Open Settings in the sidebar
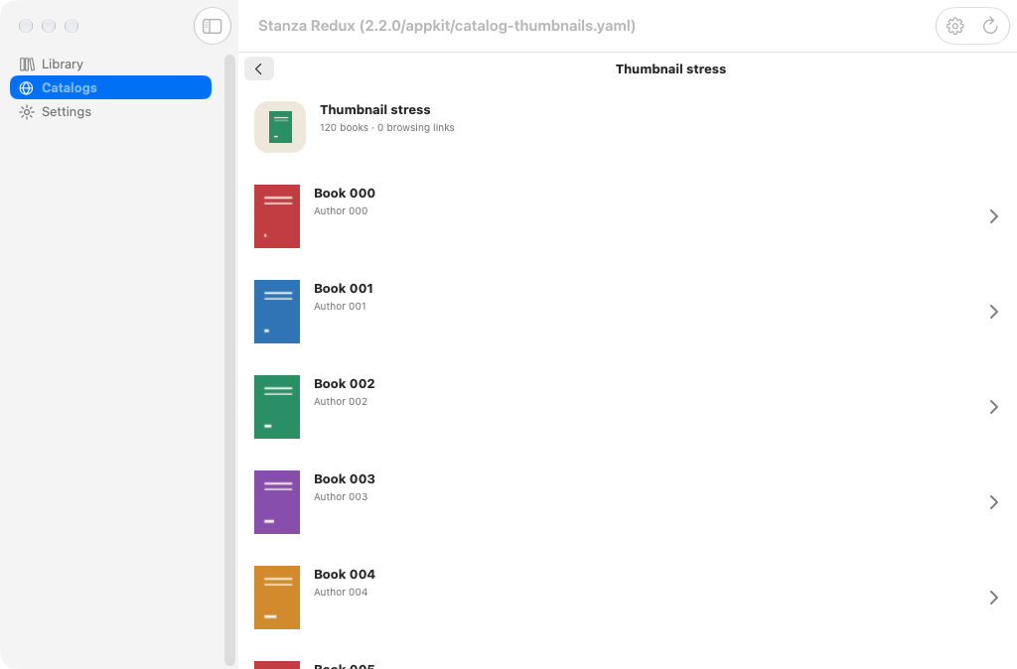1017x669 pixels. [x=110, y=111]
